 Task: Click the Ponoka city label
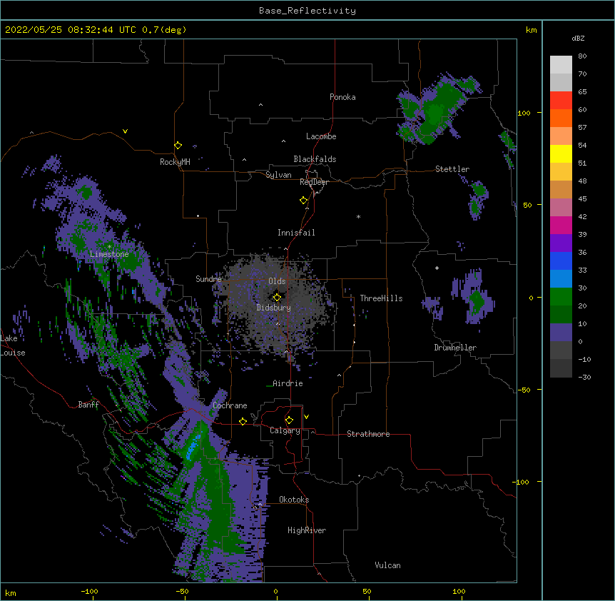[x=342, y=97]
